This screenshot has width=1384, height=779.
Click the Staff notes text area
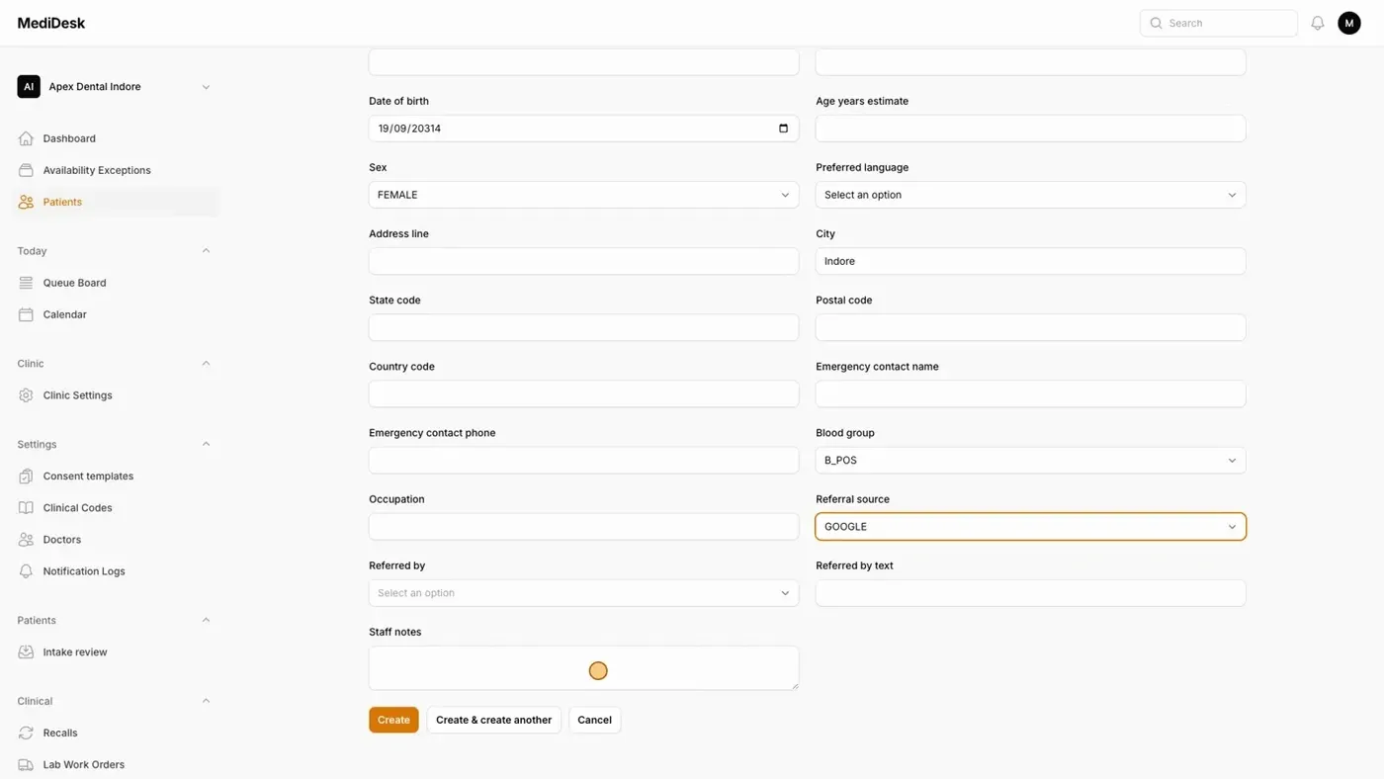coord(583,668)
